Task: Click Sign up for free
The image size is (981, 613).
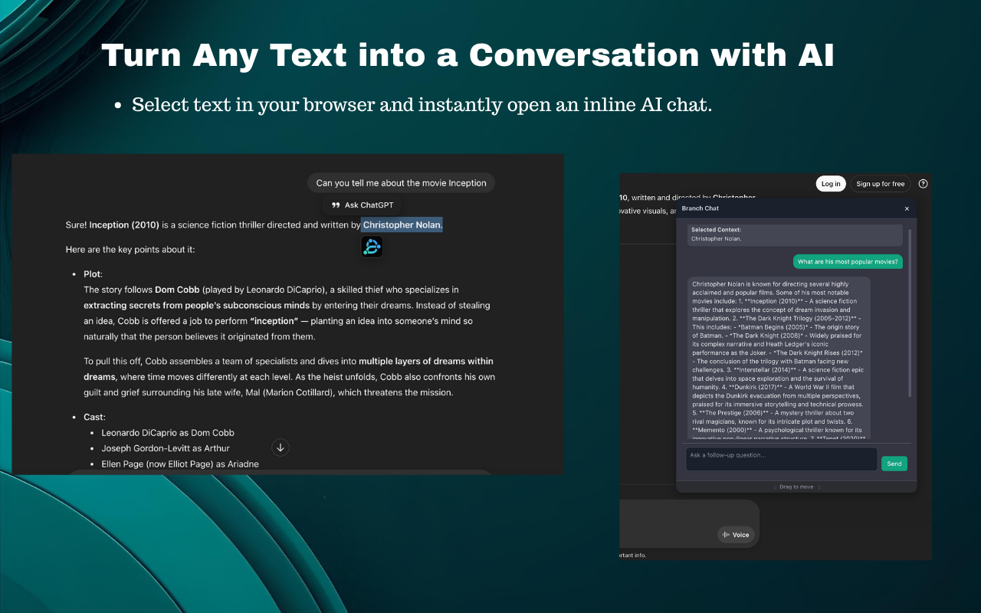Action: [880, 184]
